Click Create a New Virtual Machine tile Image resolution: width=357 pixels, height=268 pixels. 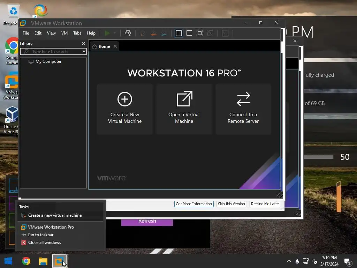point(124,109)
